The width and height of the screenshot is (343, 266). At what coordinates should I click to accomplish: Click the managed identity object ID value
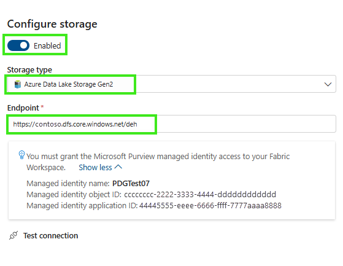(x=200, y=194)
